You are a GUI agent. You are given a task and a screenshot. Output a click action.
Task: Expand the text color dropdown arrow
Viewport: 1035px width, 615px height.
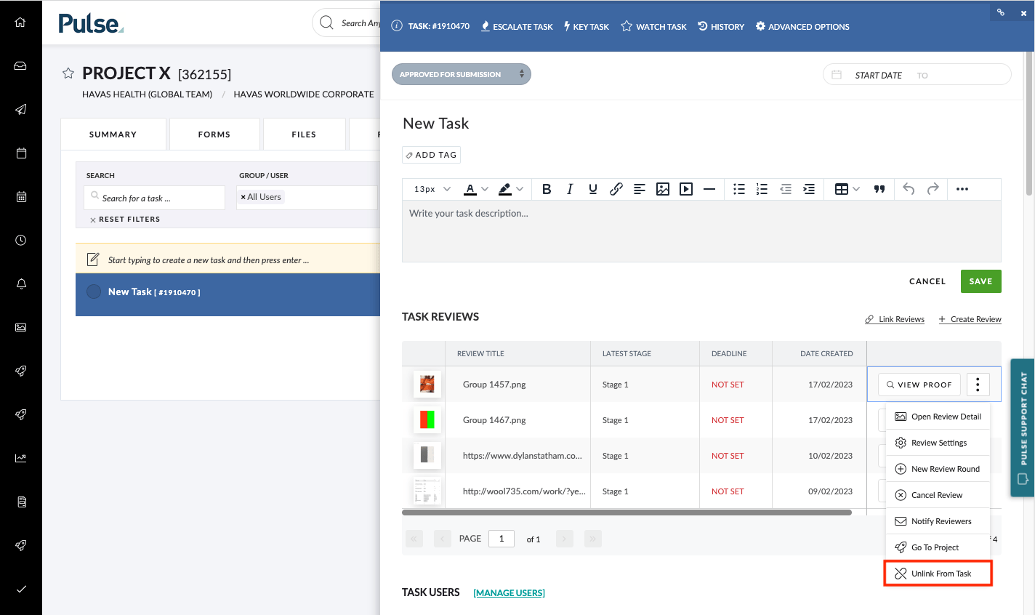tap(485, 189)
